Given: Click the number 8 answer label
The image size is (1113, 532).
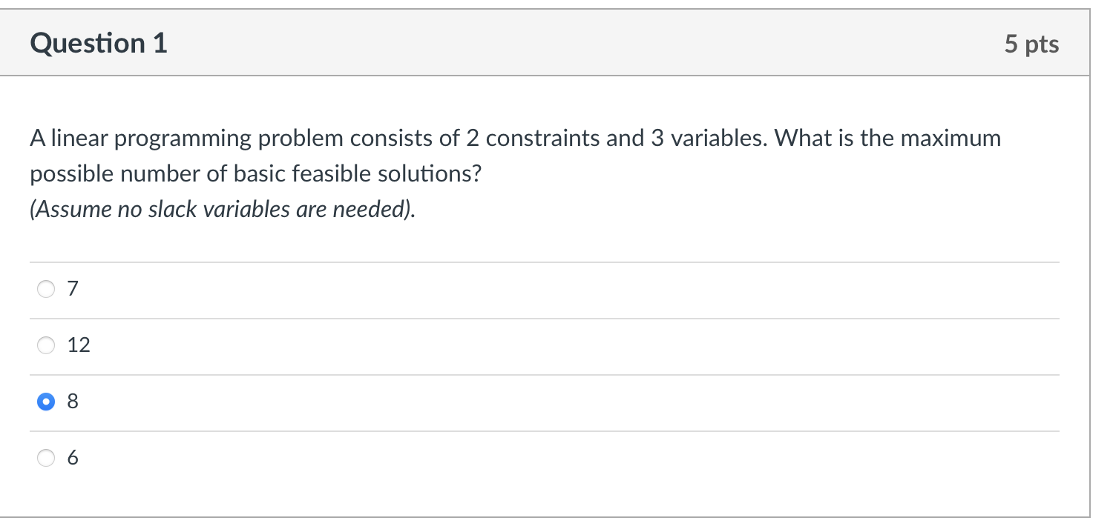Looking at the screenshot, I should [71, 402].
